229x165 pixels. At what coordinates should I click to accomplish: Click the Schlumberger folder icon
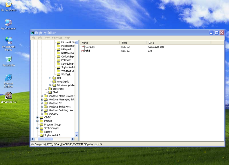click(x=42, y=128)
